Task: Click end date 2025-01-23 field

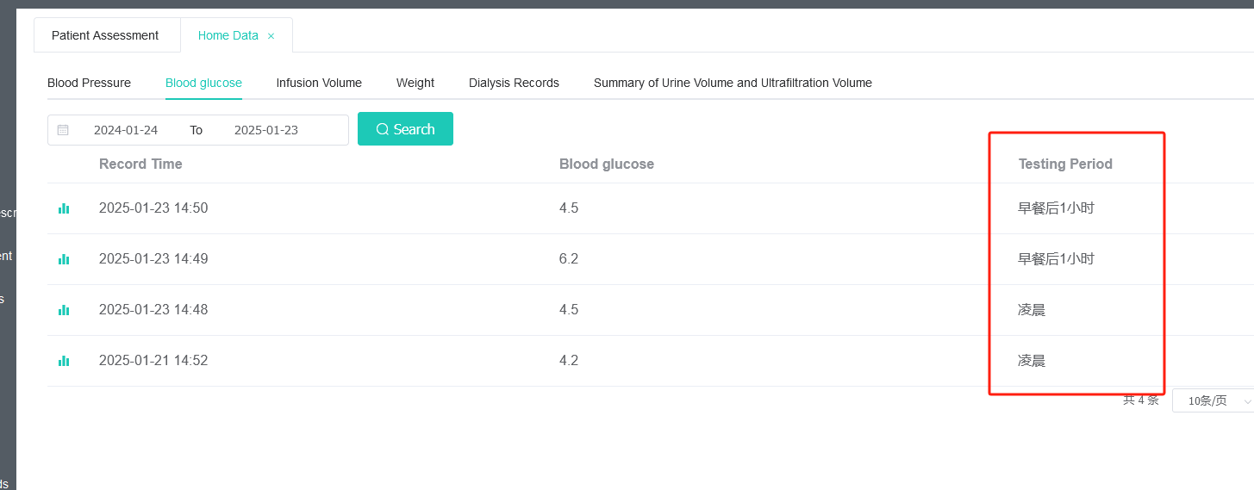Action: click(266, 130)
